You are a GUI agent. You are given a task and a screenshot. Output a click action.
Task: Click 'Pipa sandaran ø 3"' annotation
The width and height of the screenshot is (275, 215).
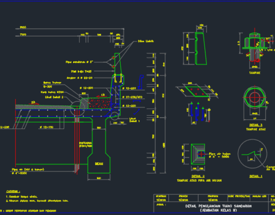(80, 62)
